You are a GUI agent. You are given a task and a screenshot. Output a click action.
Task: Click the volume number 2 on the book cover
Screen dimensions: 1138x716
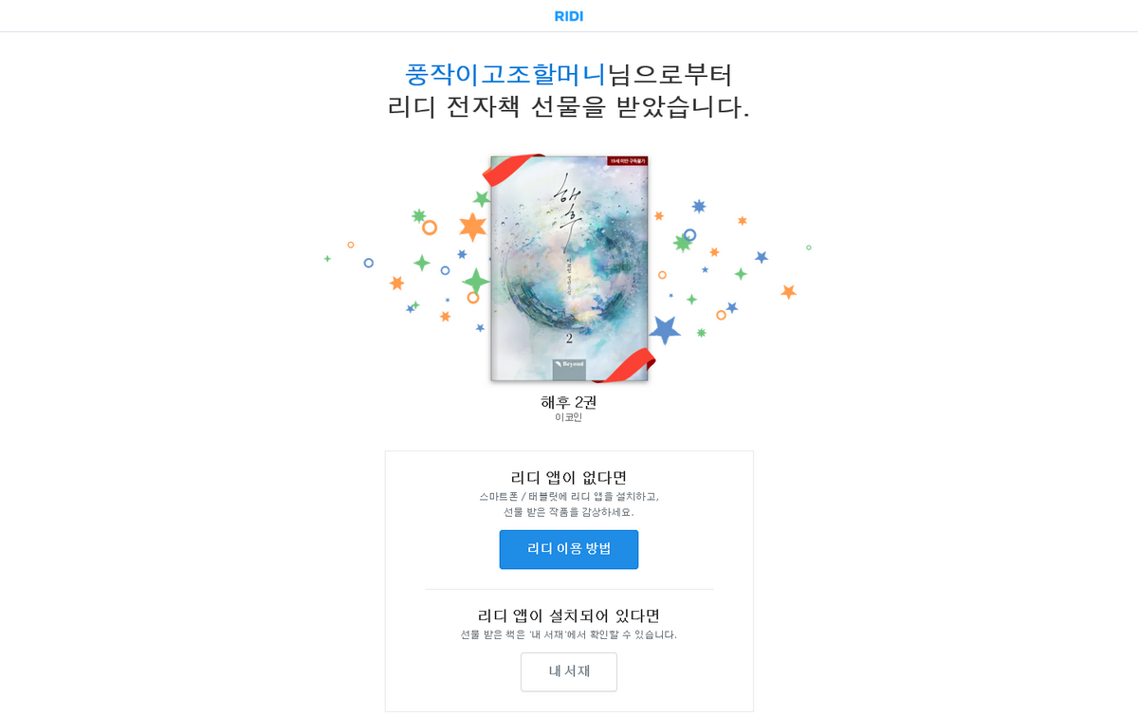569,339
